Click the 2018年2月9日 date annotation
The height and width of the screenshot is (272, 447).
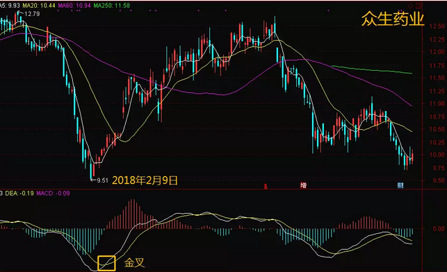tap(145, 180)
